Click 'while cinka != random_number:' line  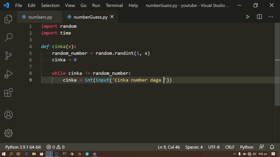(91, 73)
